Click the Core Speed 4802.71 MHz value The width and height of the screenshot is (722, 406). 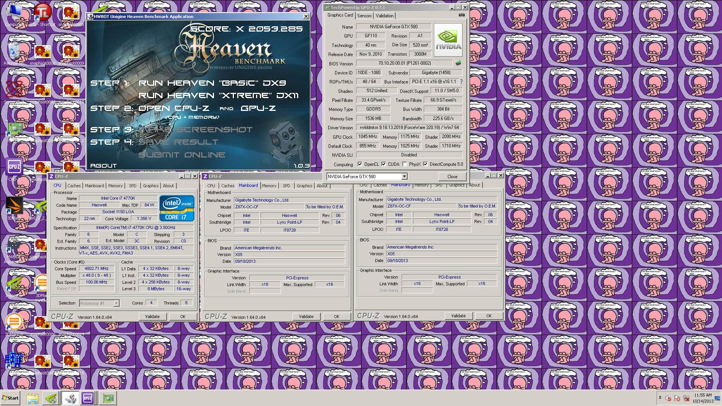(97, 268)
